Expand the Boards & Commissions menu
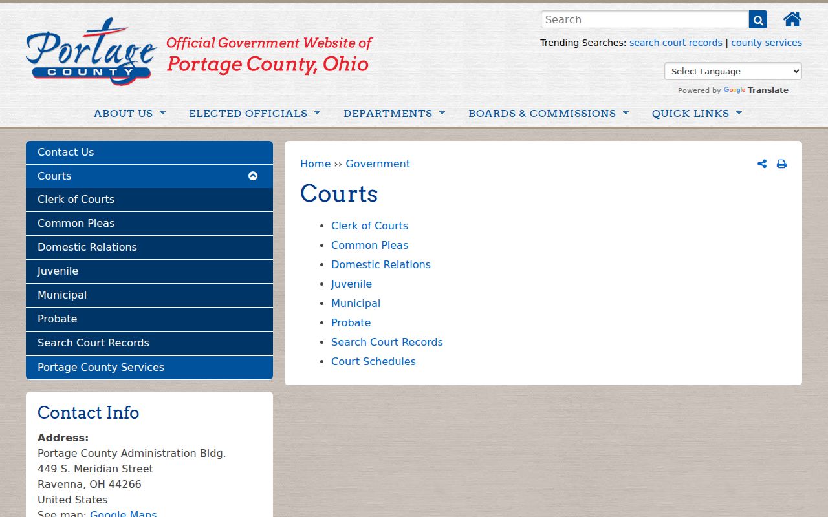828x517 pixels. tap(549, 113)
